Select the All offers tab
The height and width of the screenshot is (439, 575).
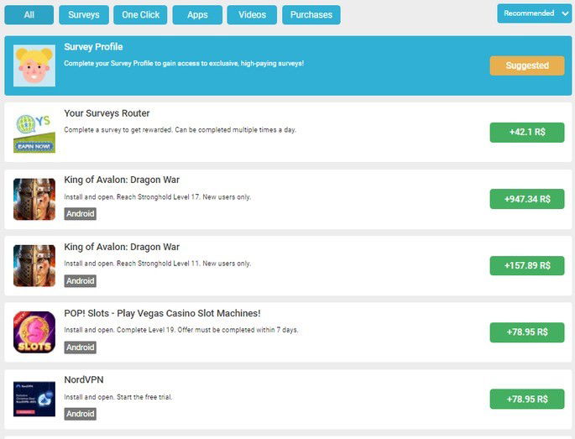point(29,15)
